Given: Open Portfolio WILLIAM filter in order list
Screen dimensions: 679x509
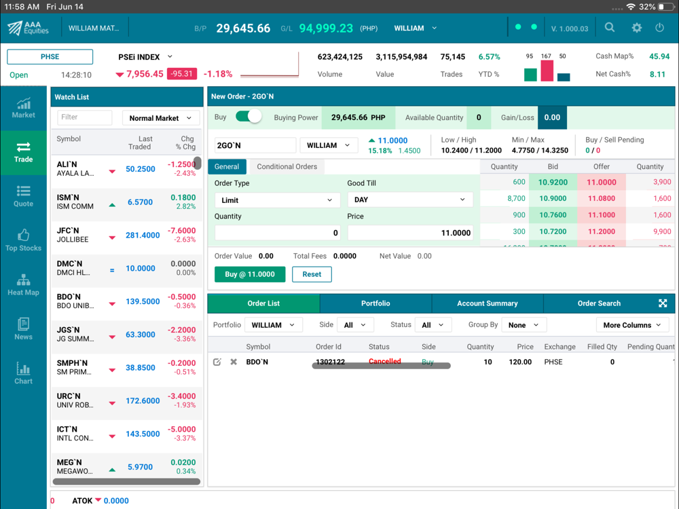Looking at the screenshot, I should click(x=273, y=325).
